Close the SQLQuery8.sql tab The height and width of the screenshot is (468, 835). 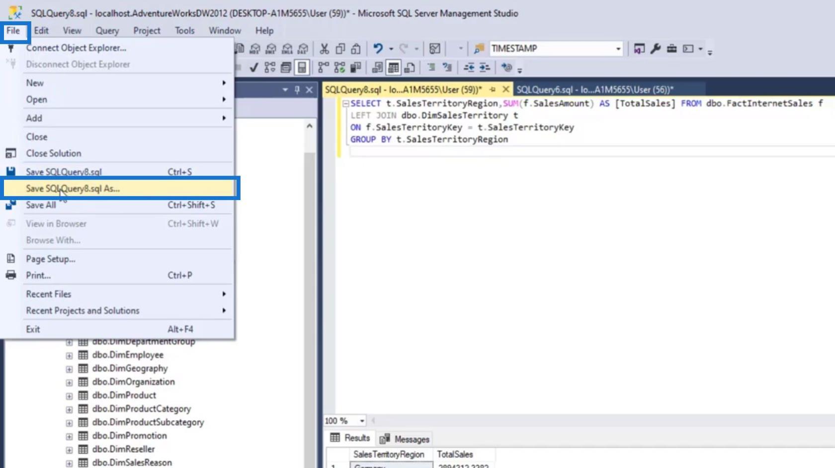click(505, 89)
